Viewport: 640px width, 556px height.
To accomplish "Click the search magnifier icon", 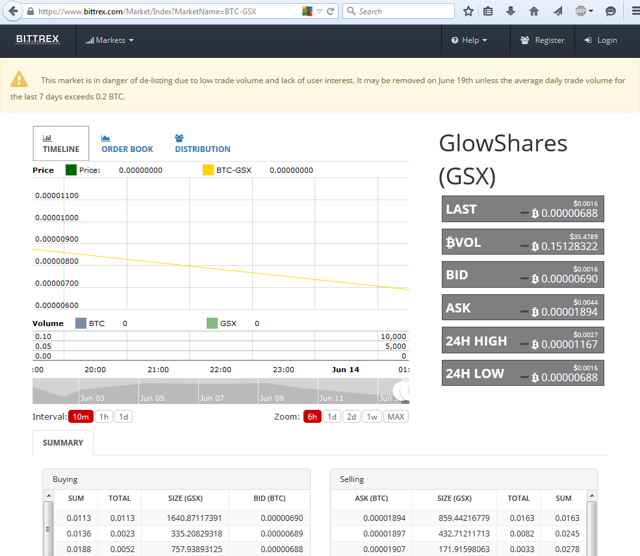I will 351,11.
